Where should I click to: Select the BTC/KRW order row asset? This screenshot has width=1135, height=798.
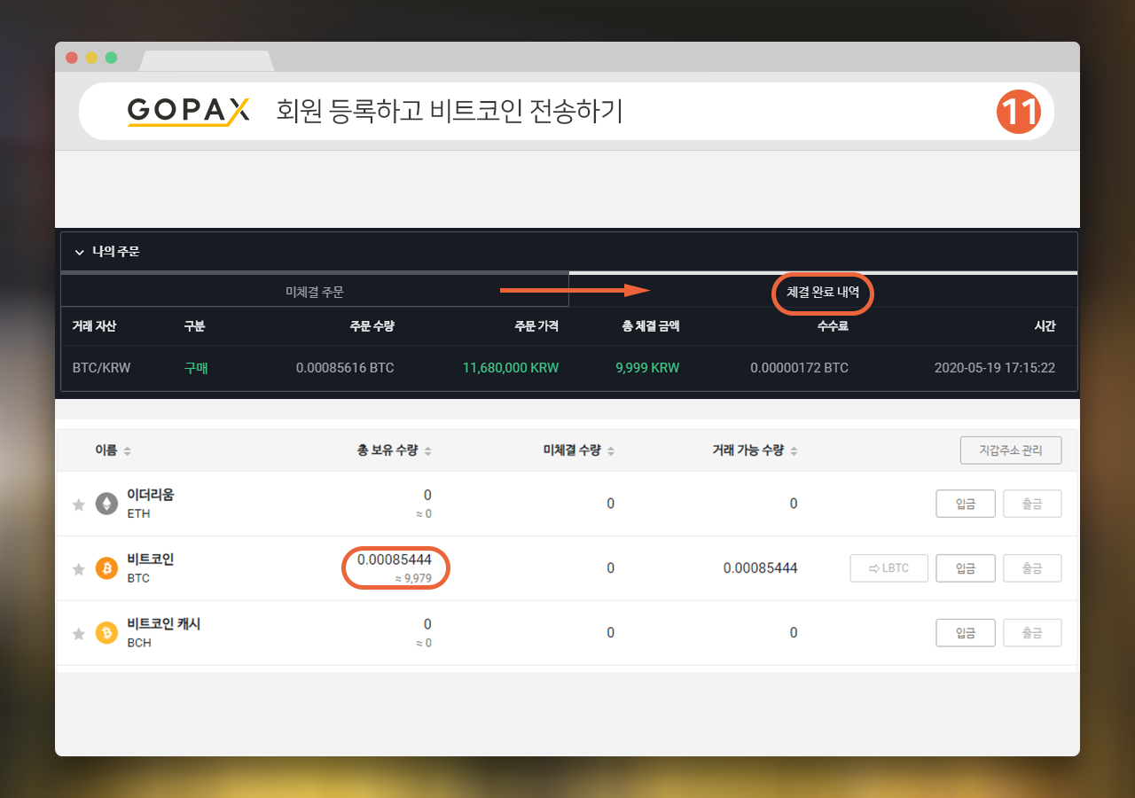coord(101,367)
